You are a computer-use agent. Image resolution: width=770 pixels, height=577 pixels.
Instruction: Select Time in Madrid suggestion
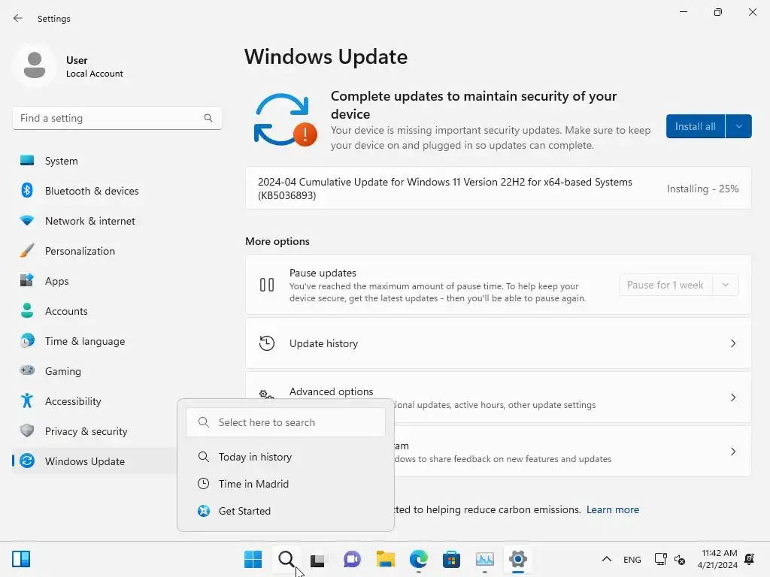(x=286, y=484)
